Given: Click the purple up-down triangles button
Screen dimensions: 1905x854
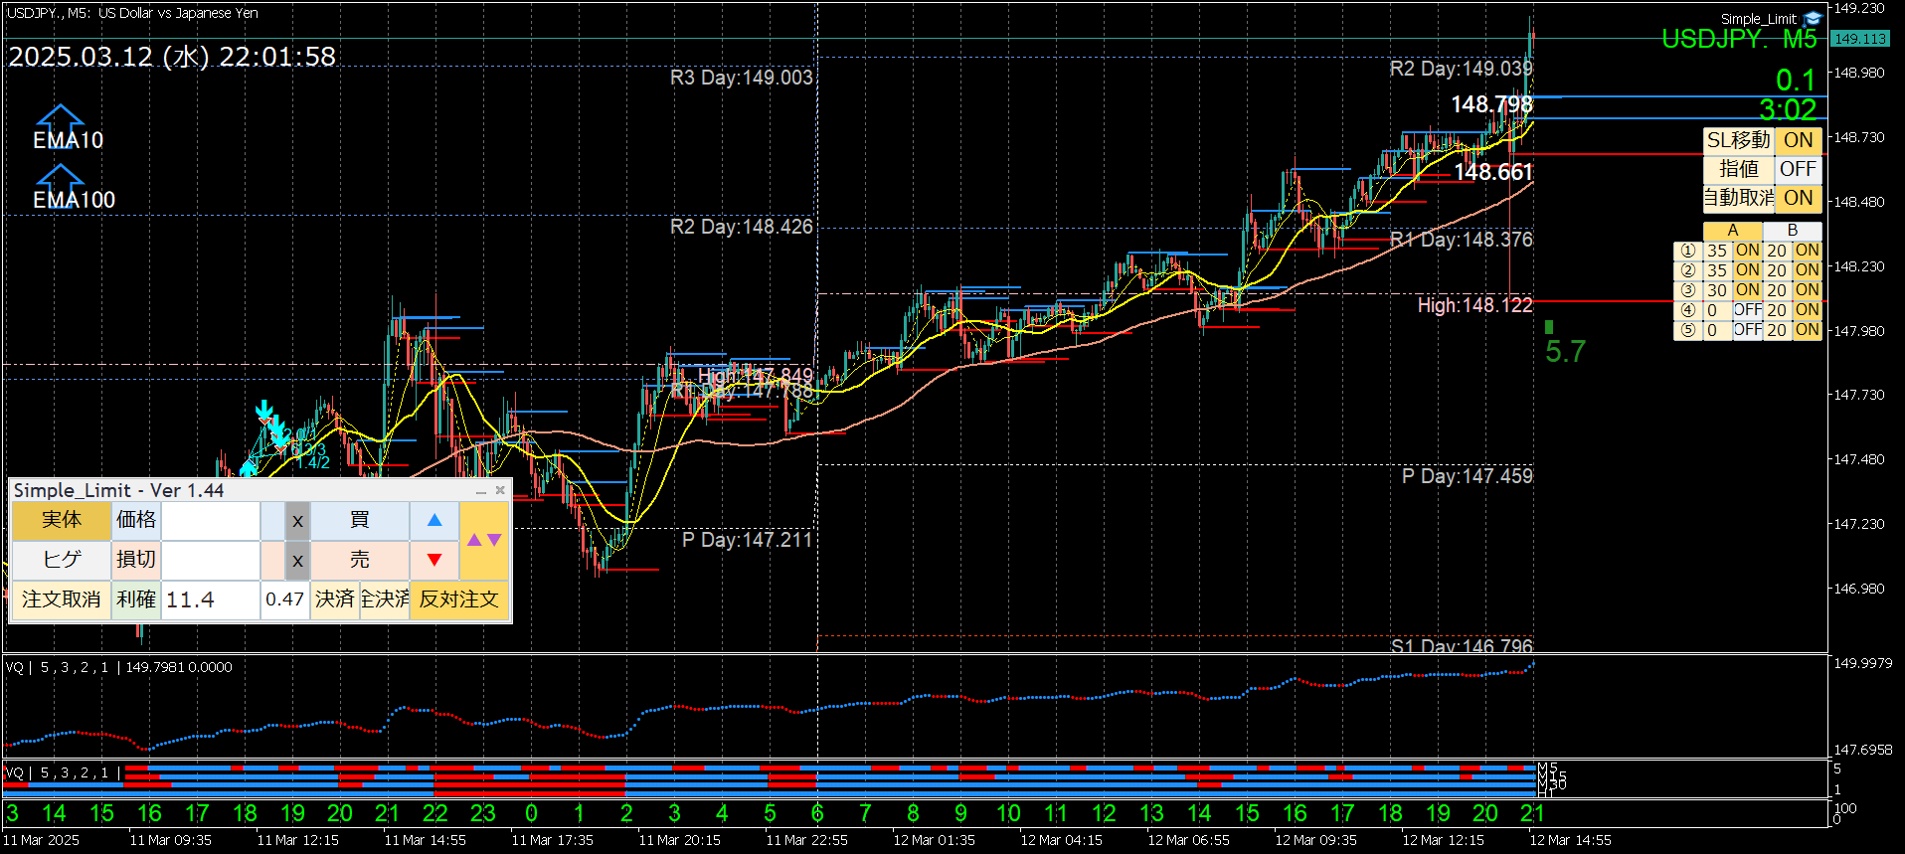Looking at the screenshot, I should pyautogui.click(x=484, y=540).
